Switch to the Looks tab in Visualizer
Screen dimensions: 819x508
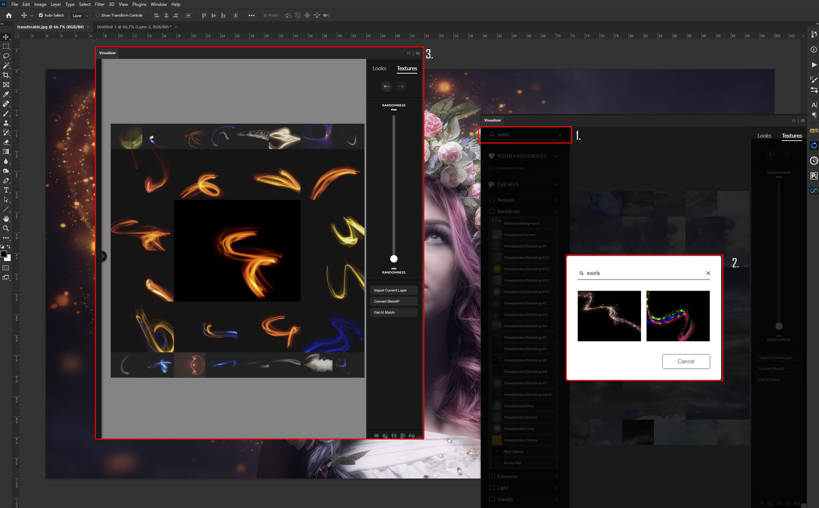click(x=379, y=68)
